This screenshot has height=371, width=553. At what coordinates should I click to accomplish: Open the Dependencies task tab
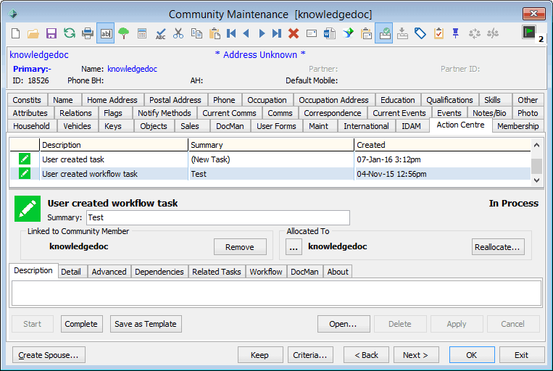point(159,272)
